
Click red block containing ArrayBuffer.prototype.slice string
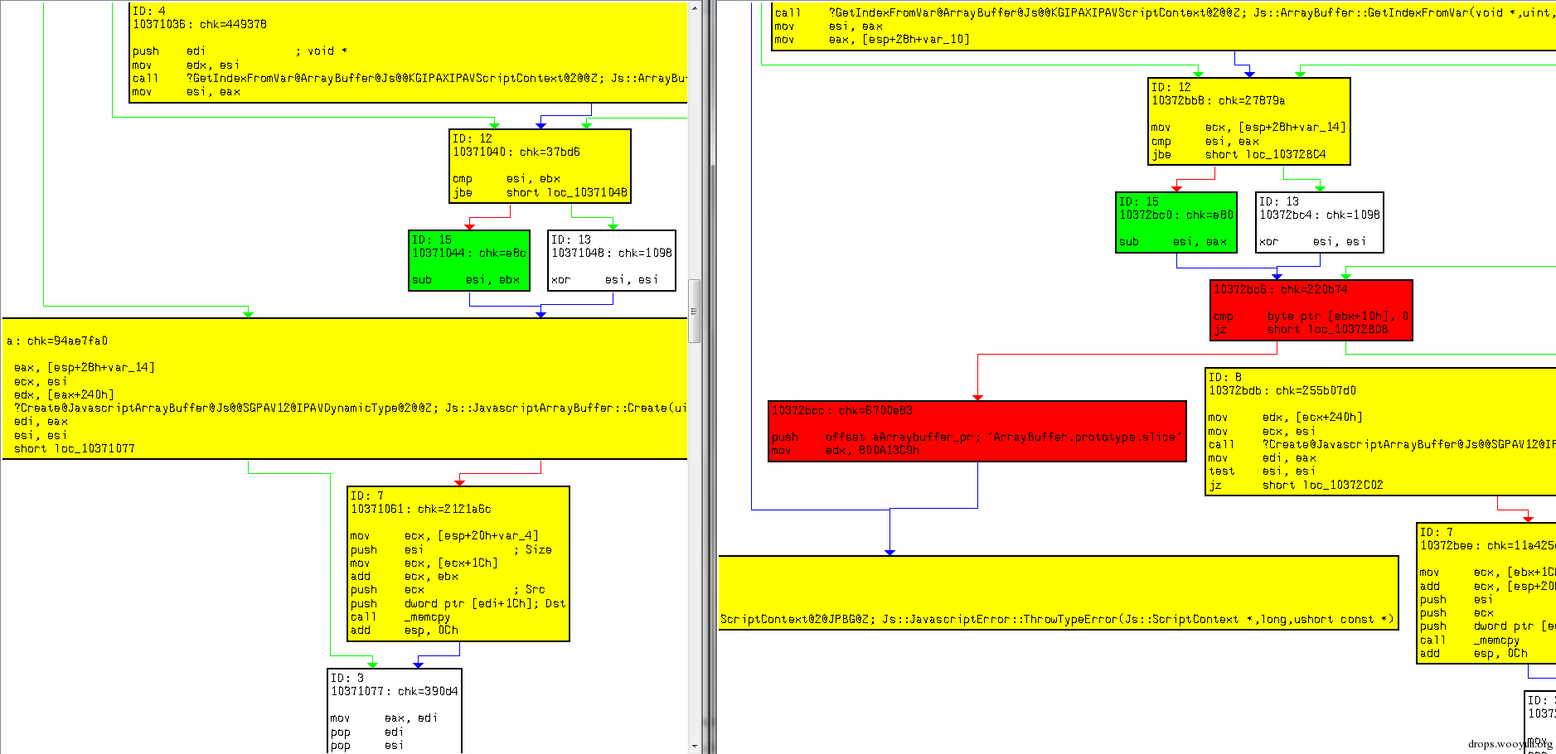[x=978, y=431]
